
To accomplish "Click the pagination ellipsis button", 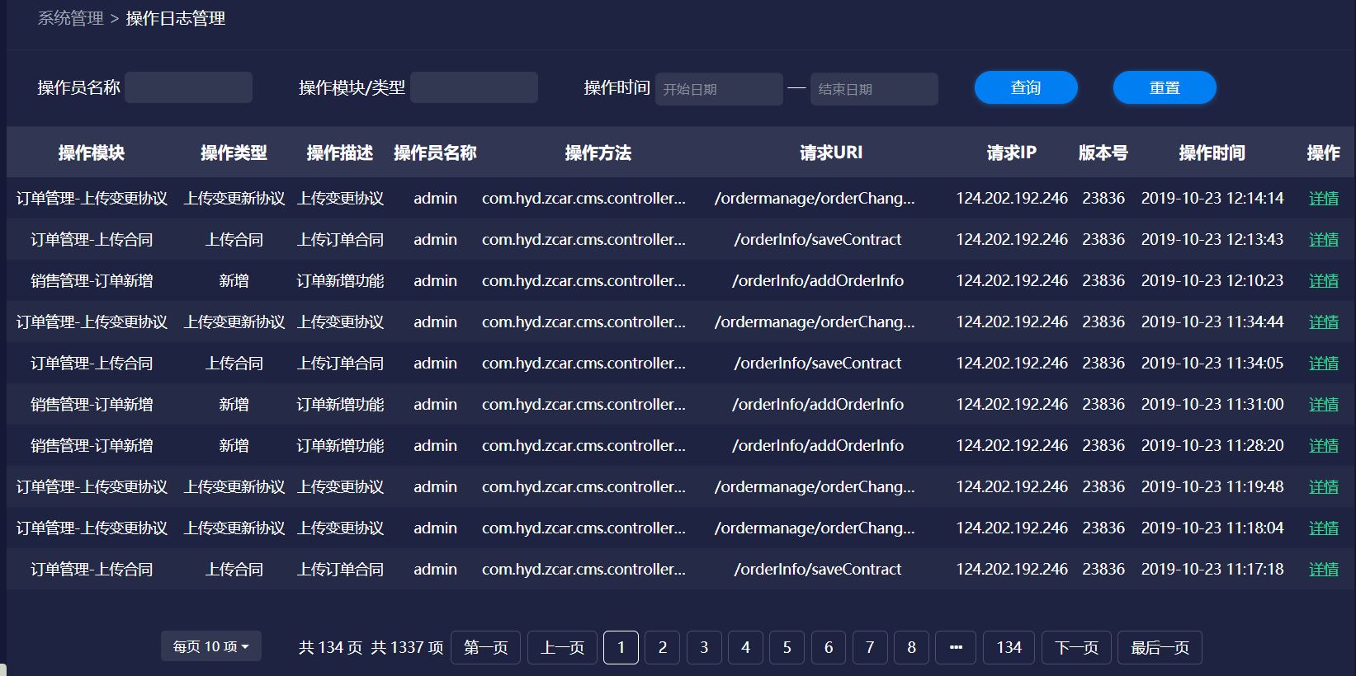I will [956, 647].
